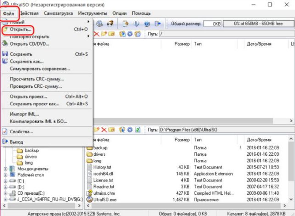The height and width of the screenshot is (216, 295).
Task: Sort upper image list by Дата/Время column
Action: click(x=265, y=44)
